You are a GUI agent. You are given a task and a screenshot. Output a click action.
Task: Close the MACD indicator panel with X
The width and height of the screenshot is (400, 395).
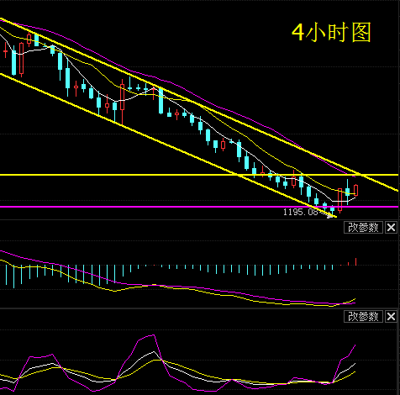click(x=391, y=228)
